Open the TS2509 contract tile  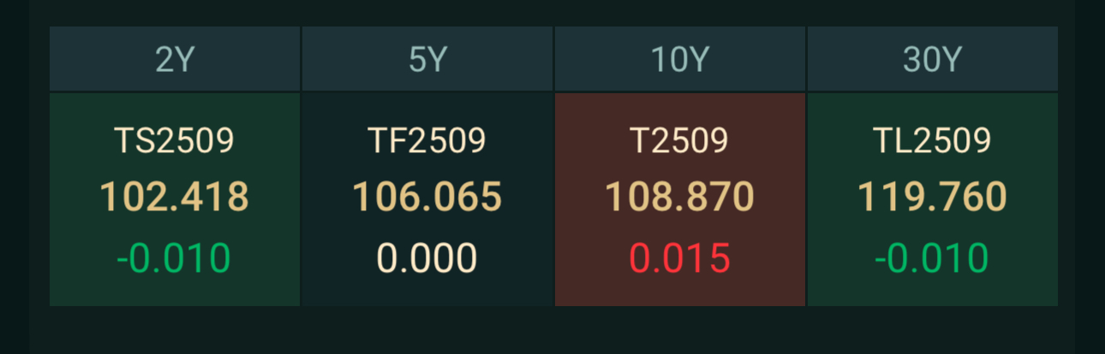pos(175,199)
